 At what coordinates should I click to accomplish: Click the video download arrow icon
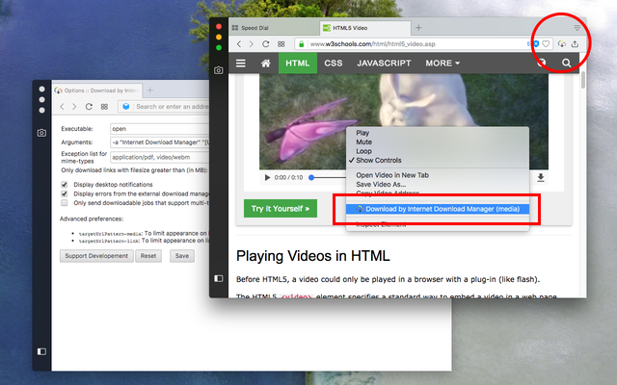click(x=541, y=177)
